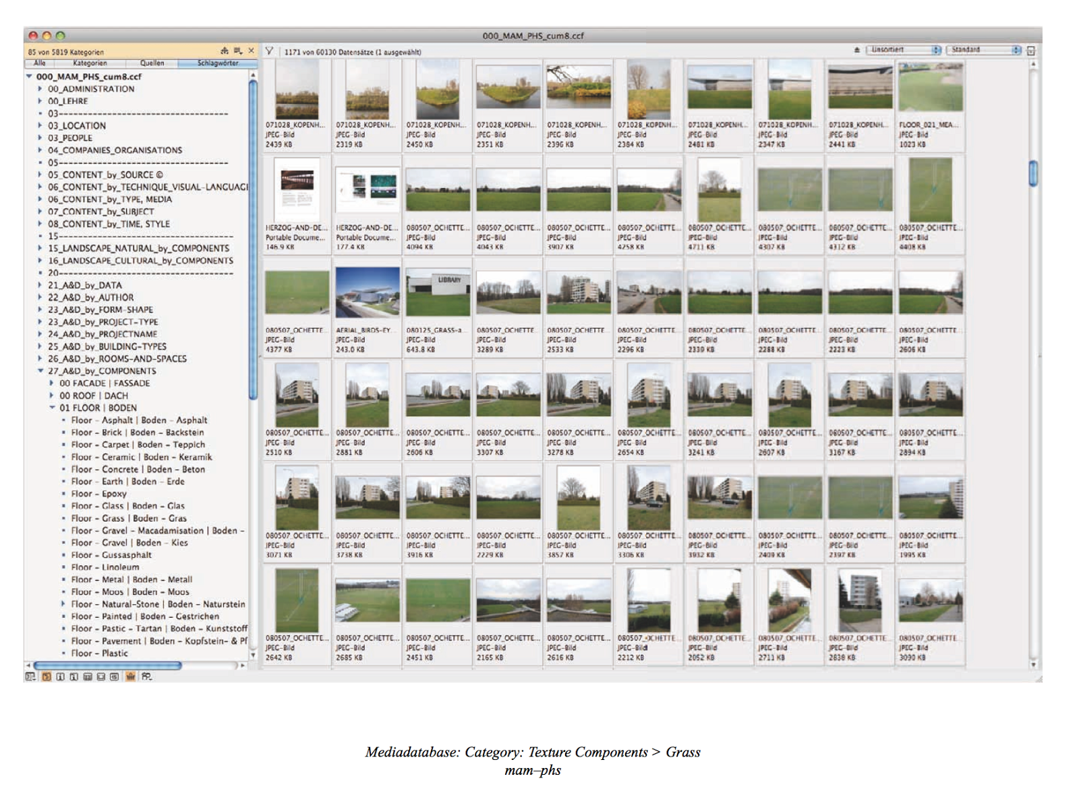The image size is (1079, 797).
Task: Click the category tree horizontal scrollbar thumb
Action: click(x=108, y=666)
